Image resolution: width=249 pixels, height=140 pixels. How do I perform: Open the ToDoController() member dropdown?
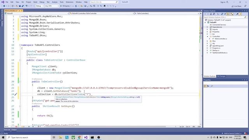click(x=167, y=14)
